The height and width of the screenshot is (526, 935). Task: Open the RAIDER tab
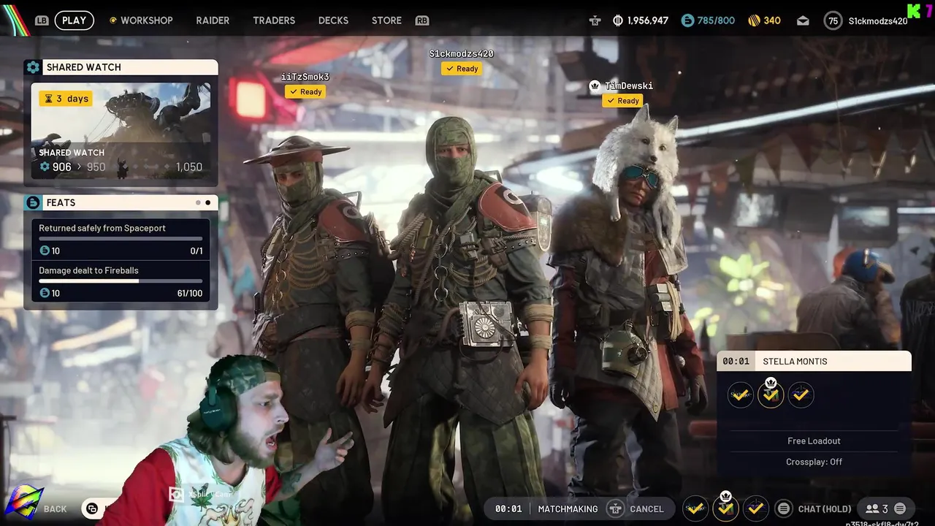pos(213,20)
